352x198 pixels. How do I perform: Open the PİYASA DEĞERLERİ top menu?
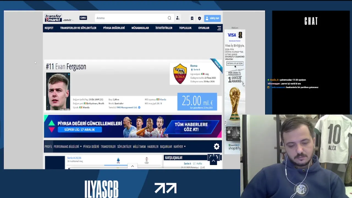click(x=114, y=28)
